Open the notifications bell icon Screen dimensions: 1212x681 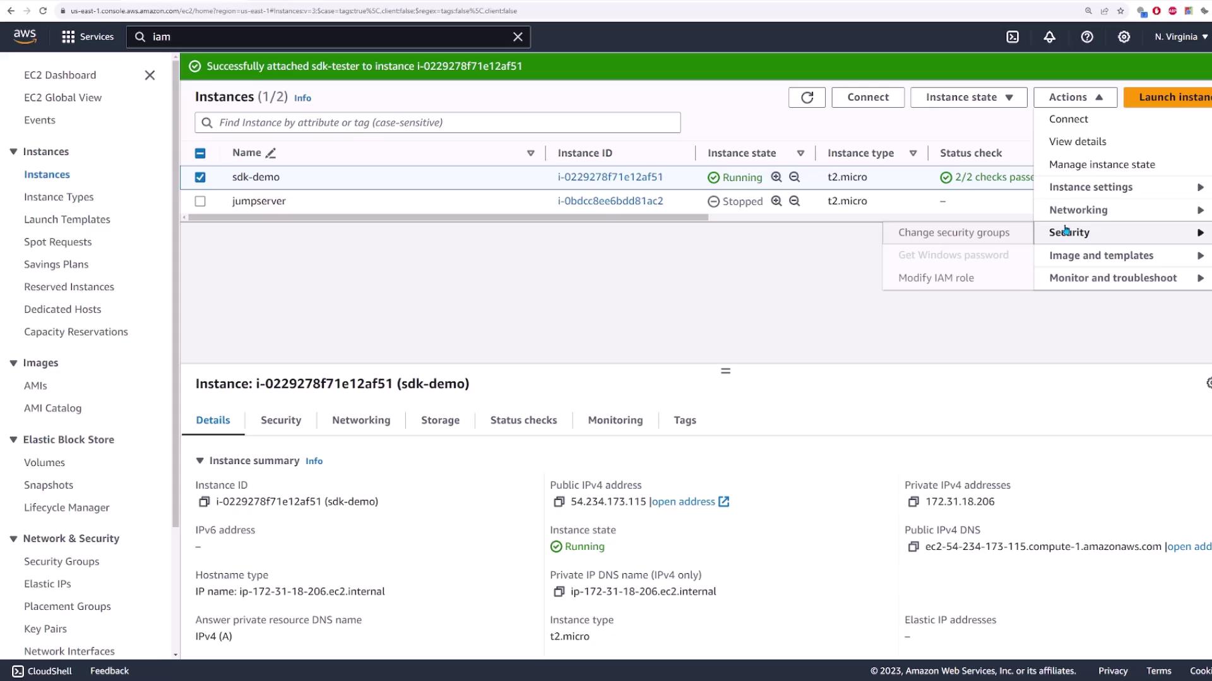tap(1049, 37)
